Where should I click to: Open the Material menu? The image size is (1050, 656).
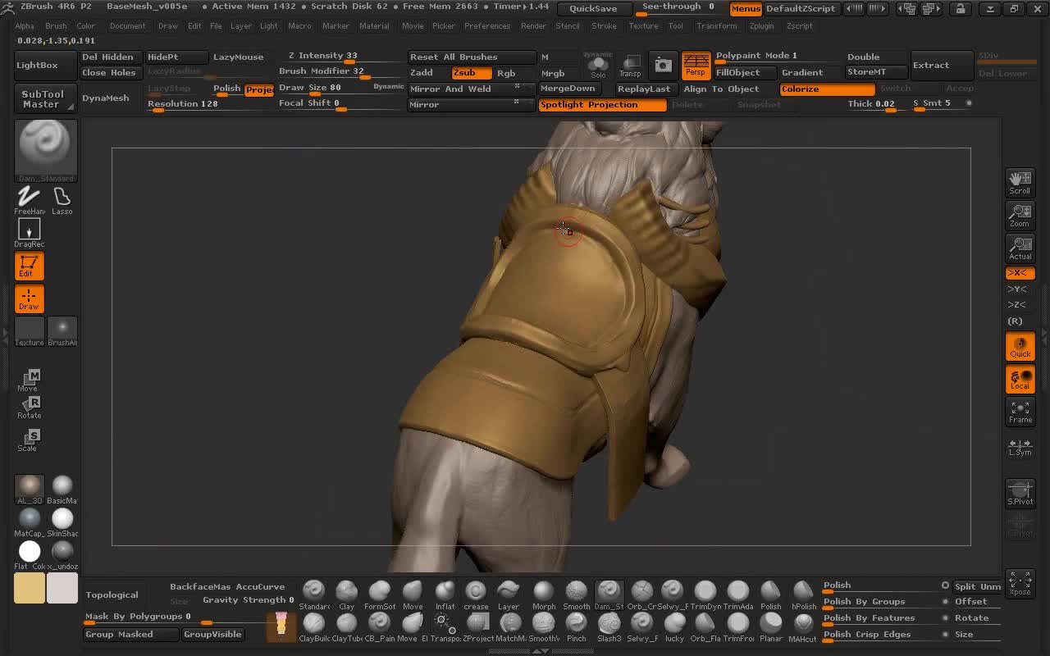(x=374, y=25)
